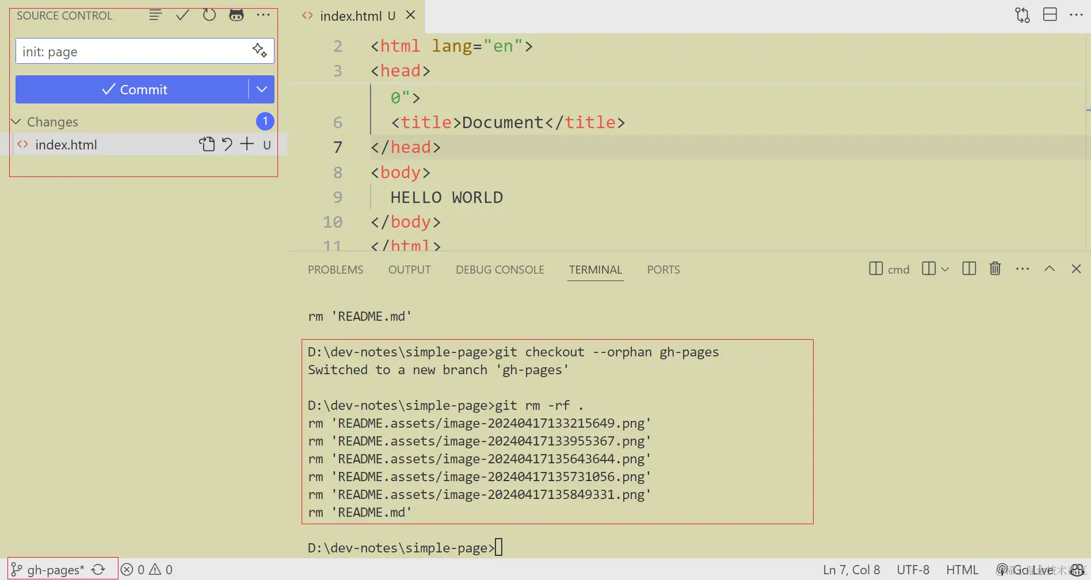The height and width of the screenshot is (580, 1091).
Task: Synchronize changes via status bar sync icon
Action: tap(98, 570)
